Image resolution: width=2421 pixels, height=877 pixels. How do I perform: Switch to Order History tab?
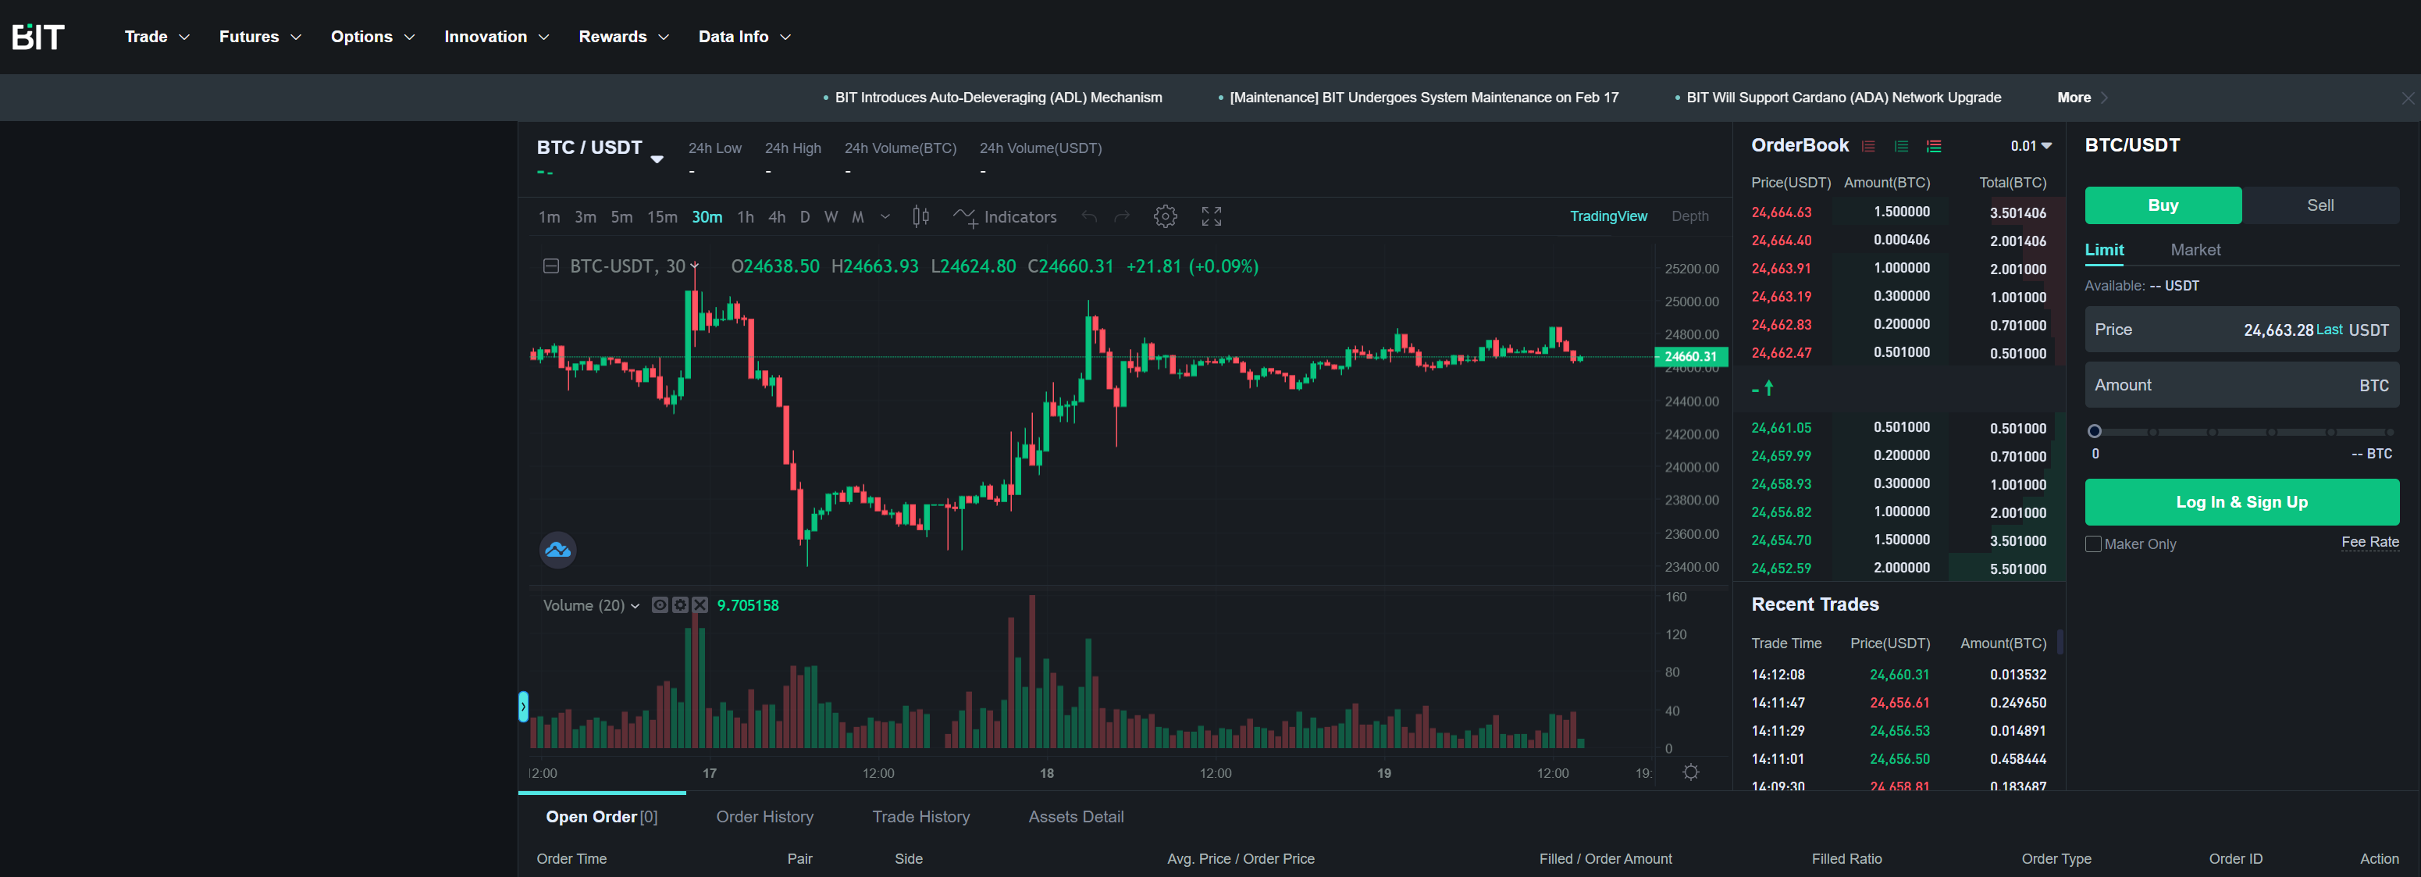point(764,817)
